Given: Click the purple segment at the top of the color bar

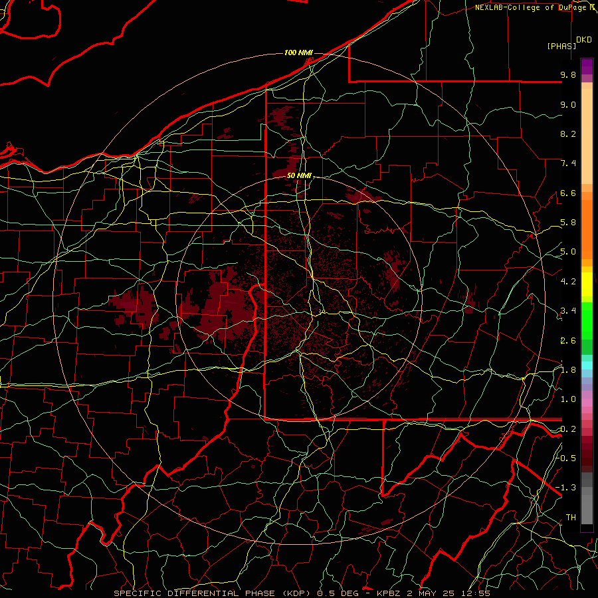Looking at the screenshot, I should tap(587, 66).
